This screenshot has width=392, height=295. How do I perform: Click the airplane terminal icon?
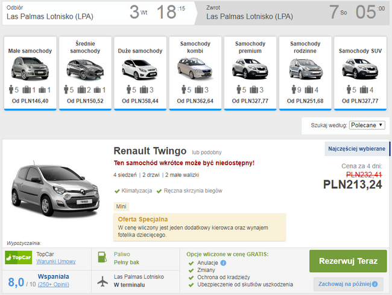click(x=103, y=281)
